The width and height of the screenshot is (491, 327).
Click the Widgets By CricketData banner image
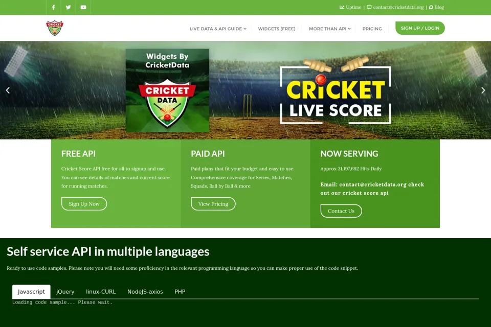point(167,90)
